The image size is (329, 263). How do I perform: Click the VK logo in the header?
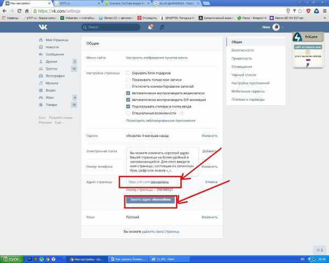[43, 27]
